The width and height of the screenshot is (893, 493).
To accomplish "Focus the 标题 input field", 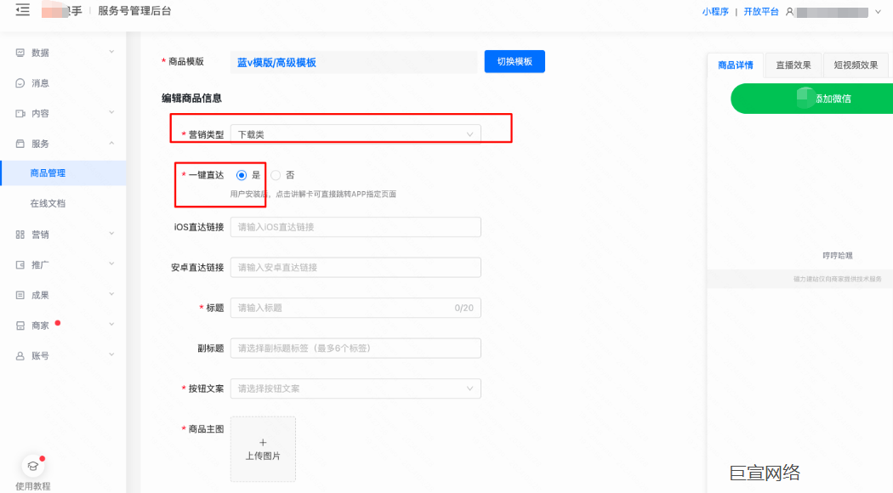I will pyautogui.click(x=355, y=308).
